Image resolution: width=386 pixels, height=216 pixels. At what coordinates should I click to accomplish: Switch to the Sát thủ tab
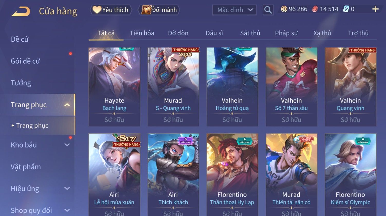tap(250, 33)
